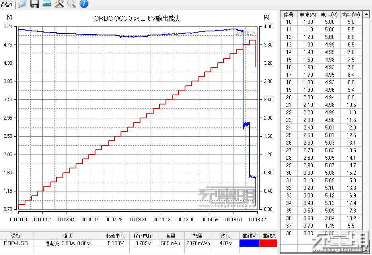Screen dimensions: 372x255
Task: Activate the magnifier zoom icon
Action: (x=71, y=4)
